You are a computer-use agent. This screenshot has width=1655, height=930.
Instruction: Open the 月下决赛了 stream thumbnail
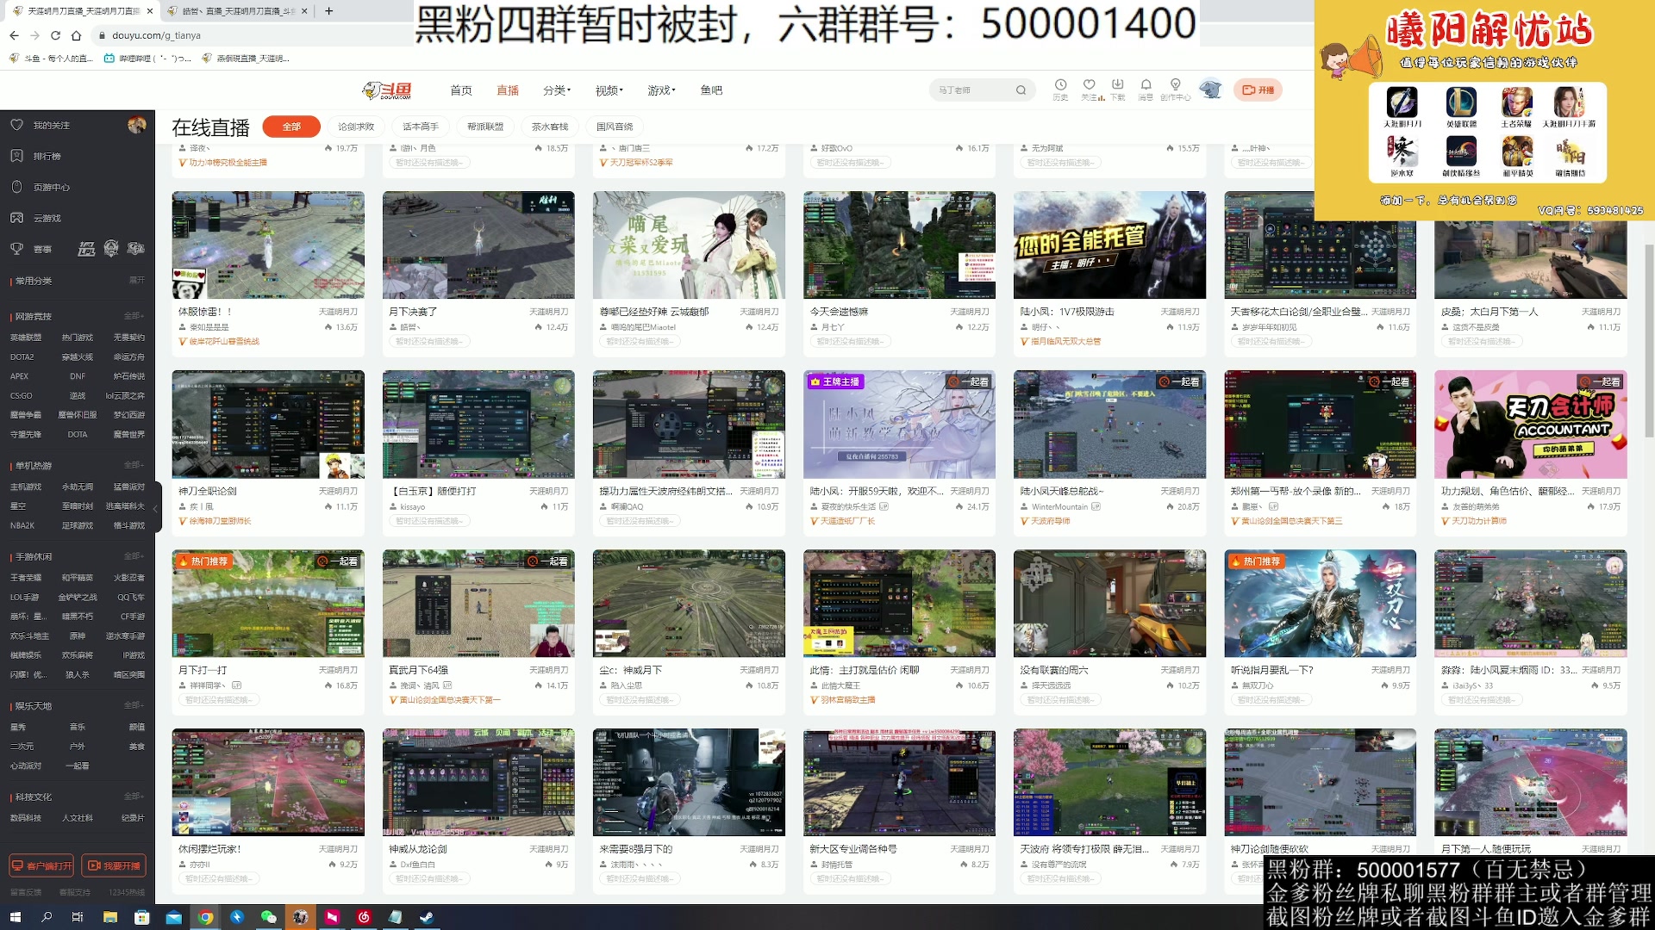(x=478, y=245)
